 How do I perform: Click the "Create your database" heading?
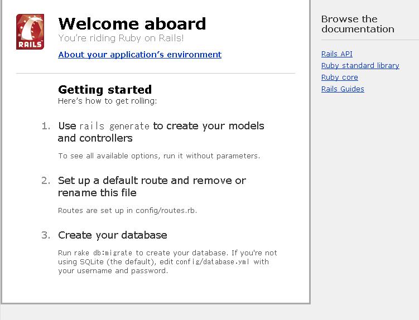point(113,235)
